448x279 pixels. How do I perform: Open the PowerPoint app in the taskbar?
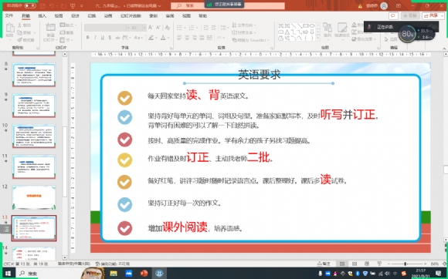tap(144, 274)
